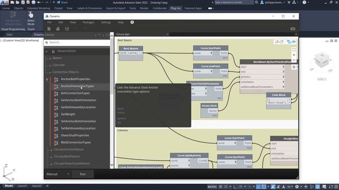This screenshot has height=190, width=339.
Task: Open Dynamo Edit menu
Action: (x=61, y=22)
